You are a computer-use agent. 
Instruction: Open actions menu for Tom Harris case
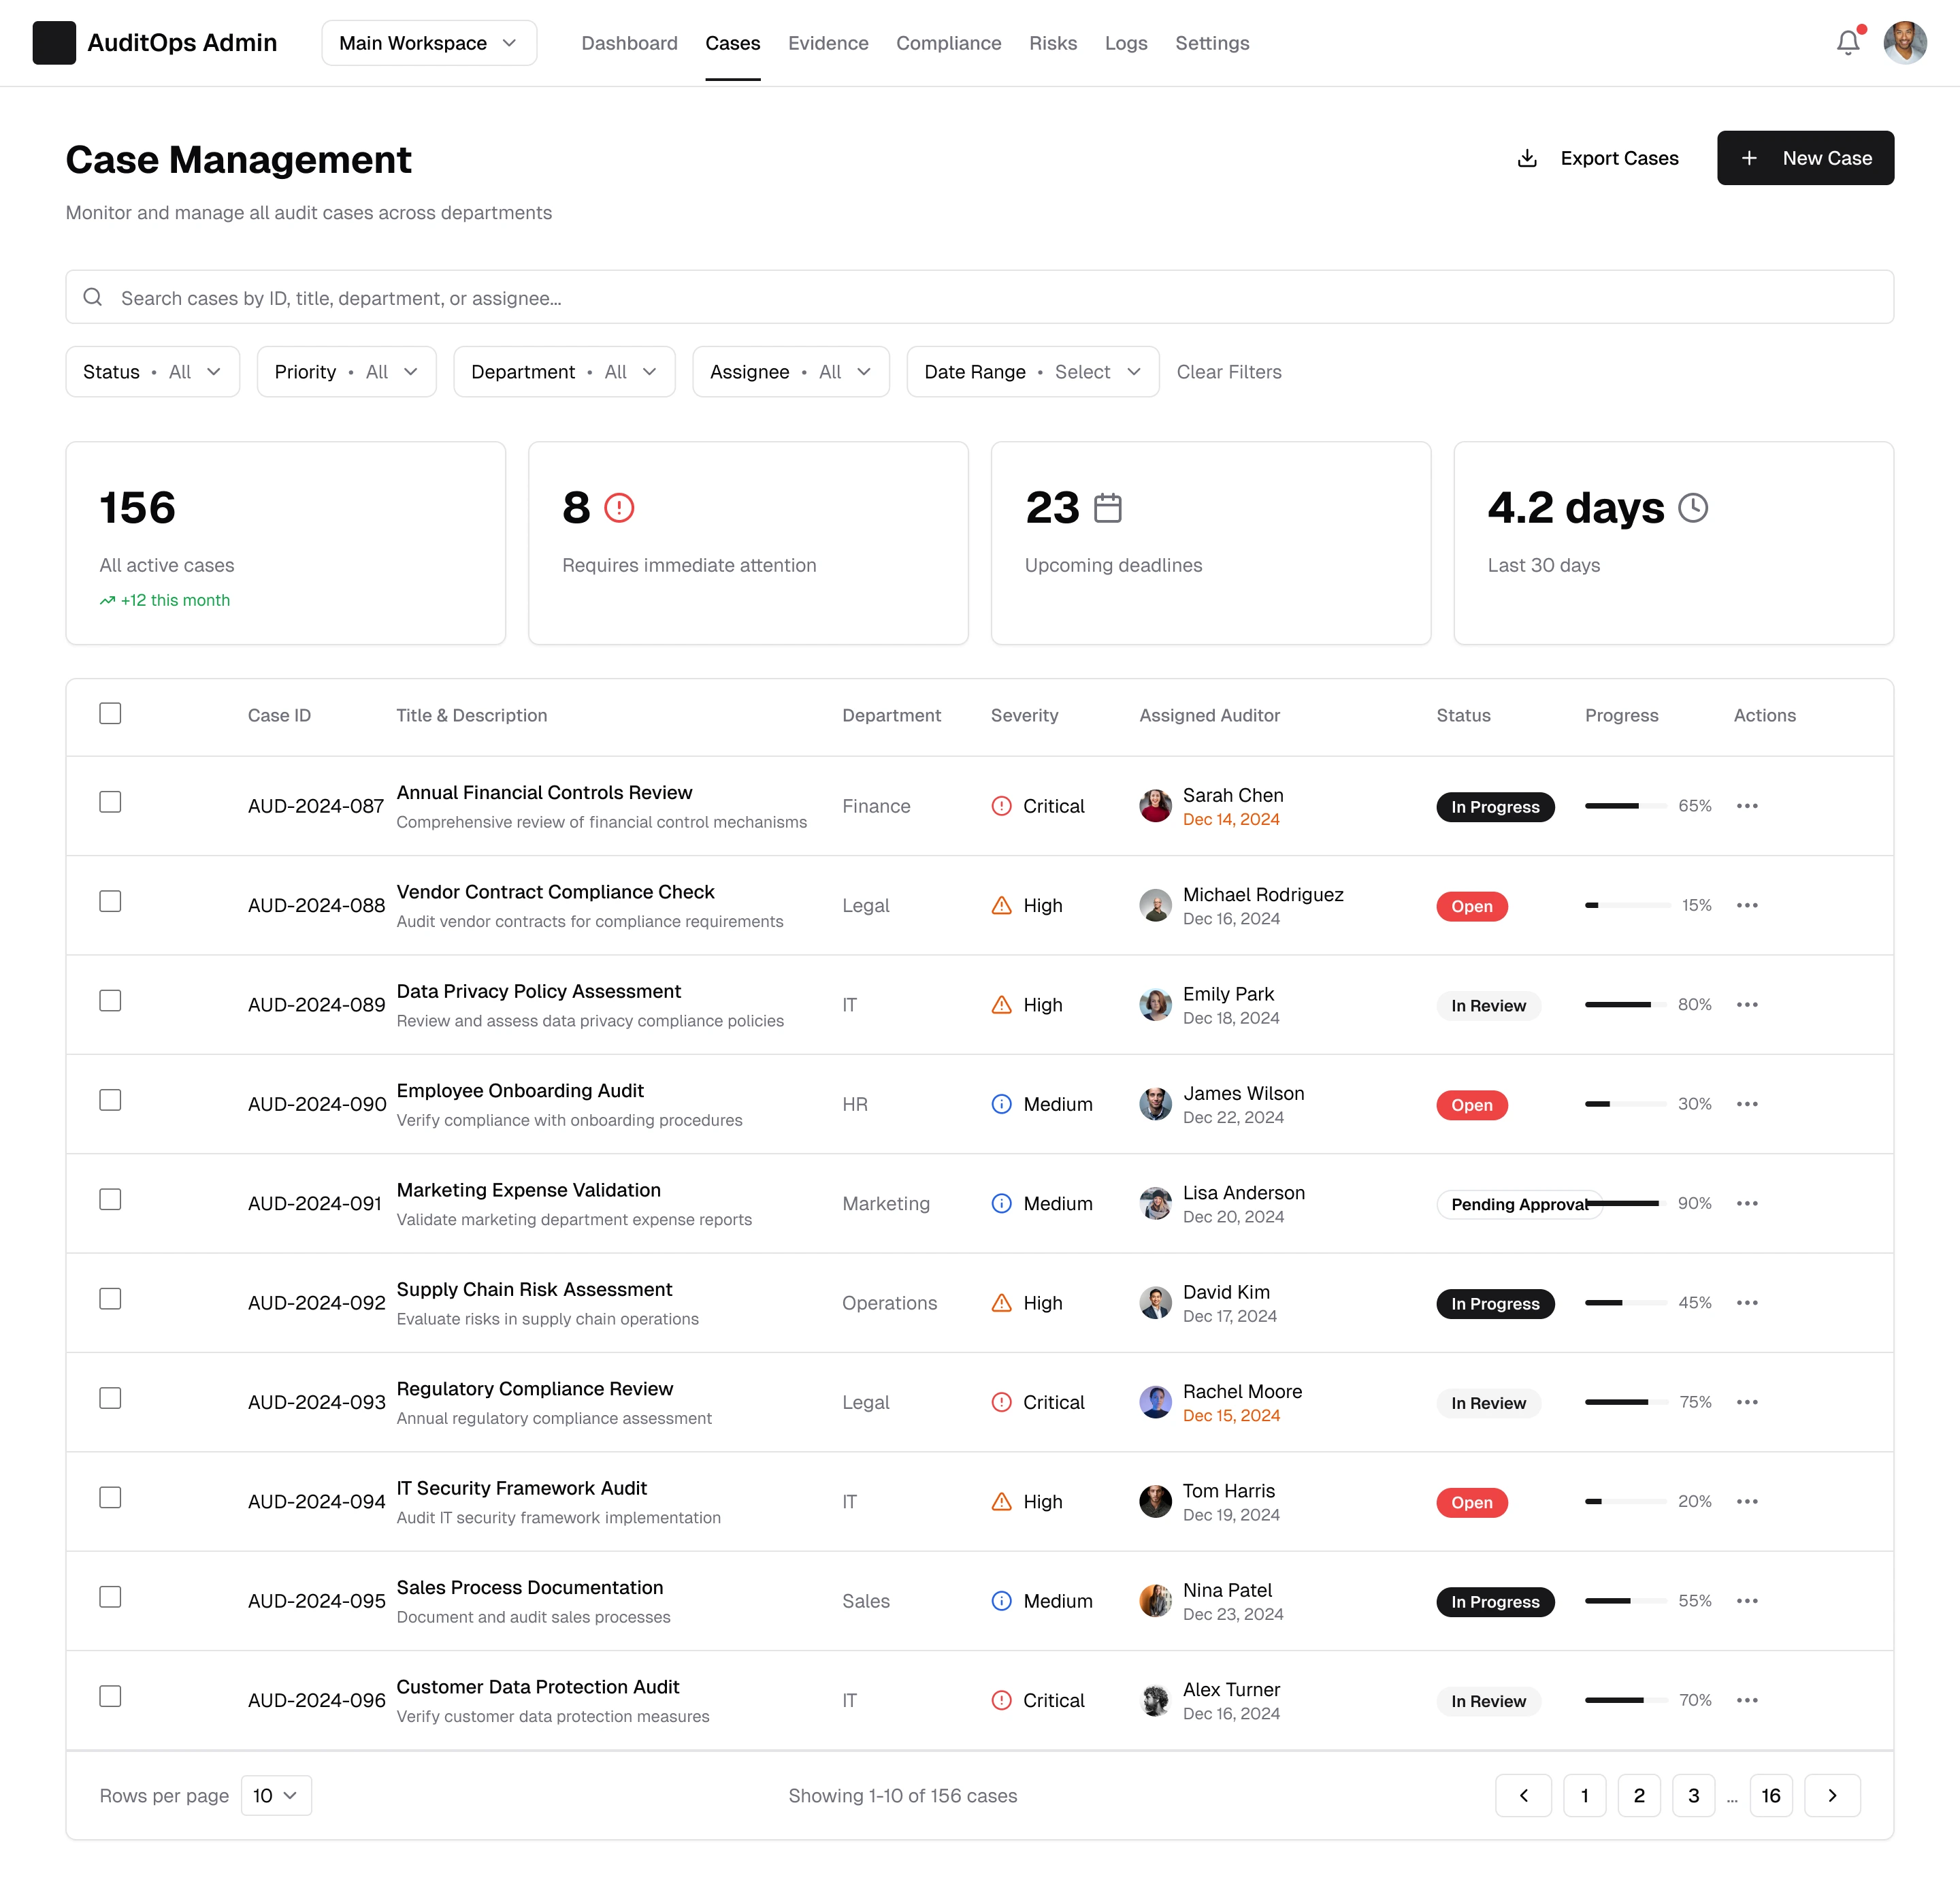click(1747, 1501)
